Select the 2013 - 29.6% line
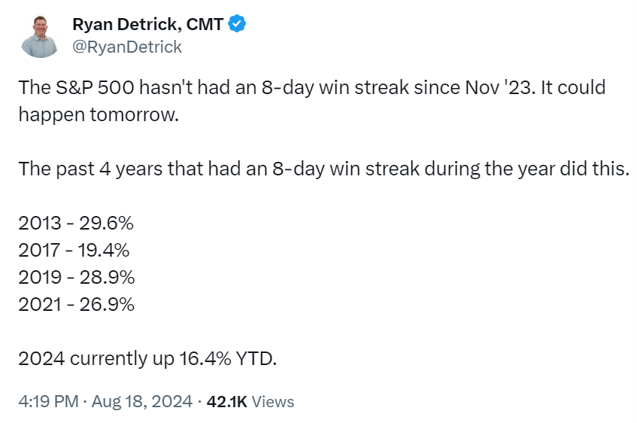 pos(76,224)
